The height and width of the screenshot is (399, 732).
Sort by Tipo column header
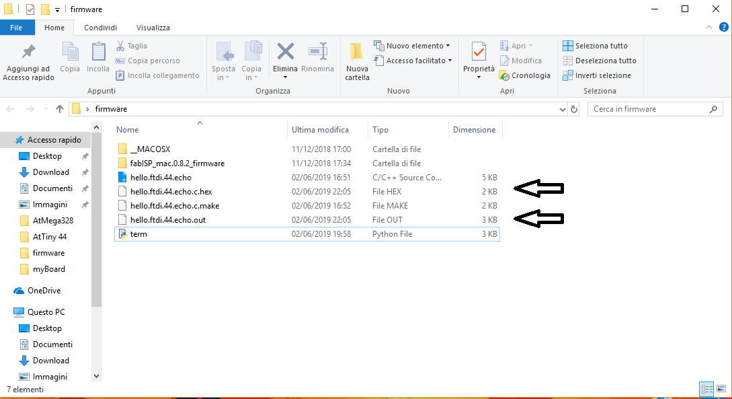pos(408,130)
